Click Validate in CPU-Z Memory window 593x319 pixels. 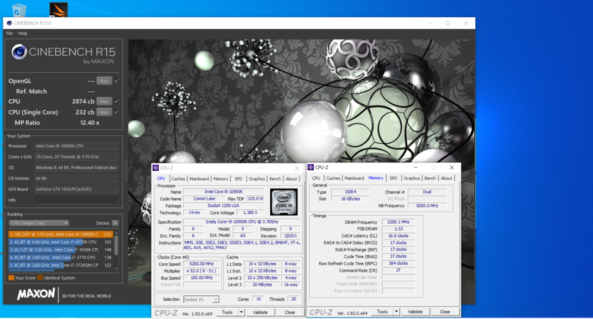416,312
